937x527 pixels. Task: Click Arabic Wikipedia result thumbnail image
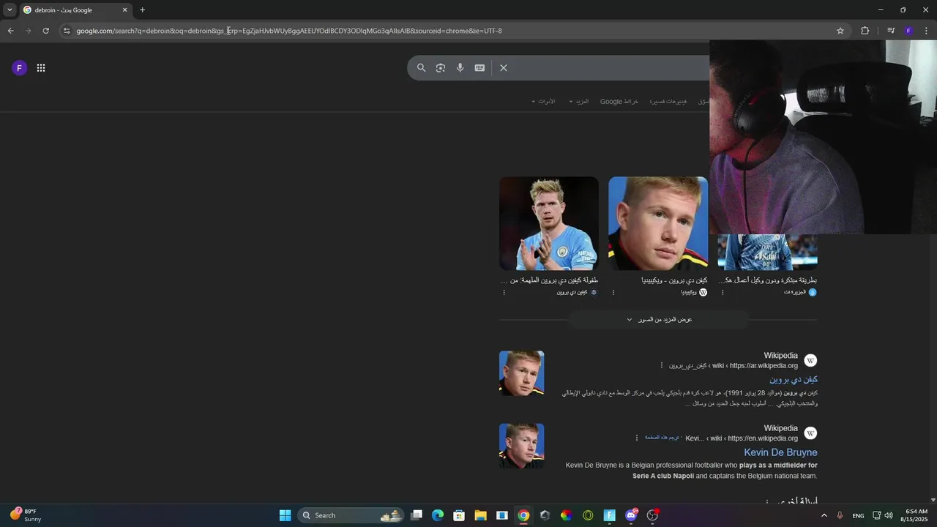521,373
